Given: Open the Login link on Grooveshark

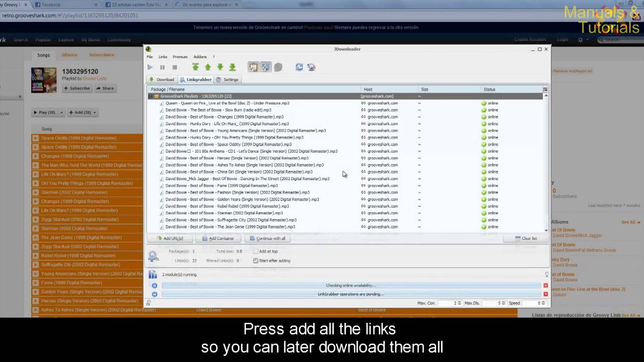Looking at the screenshot, I should (562, 39).
